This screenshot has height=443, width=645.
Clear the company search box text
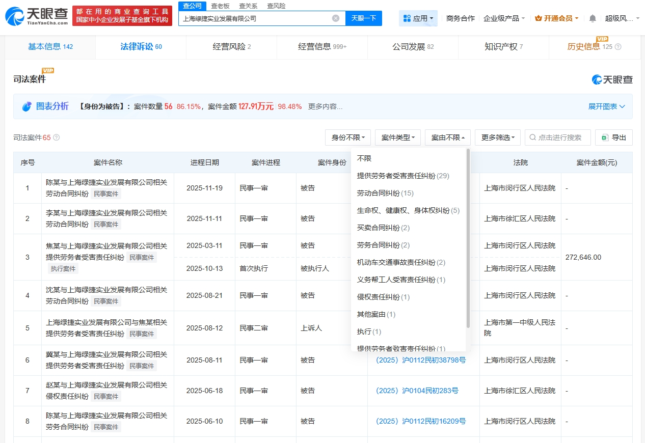[x=336, y=18]
